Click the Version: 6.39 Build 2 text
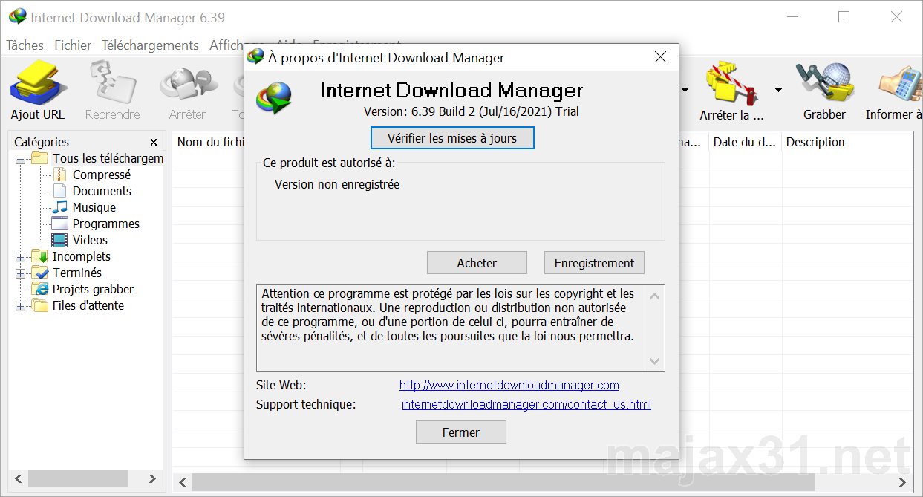The width and height of the screenshot is (923, 497). pos(472,111)
